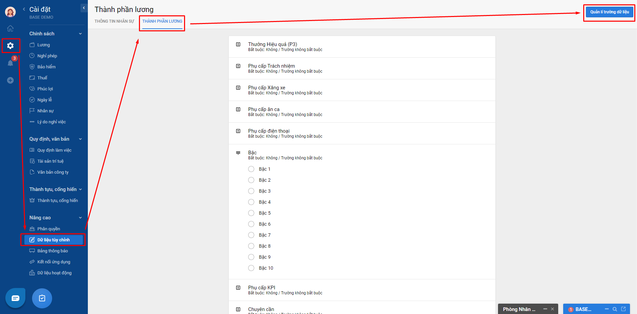Open Lý do nghỉ việc link
Viewport: 637px width, 314px height.
pos(51,122)
